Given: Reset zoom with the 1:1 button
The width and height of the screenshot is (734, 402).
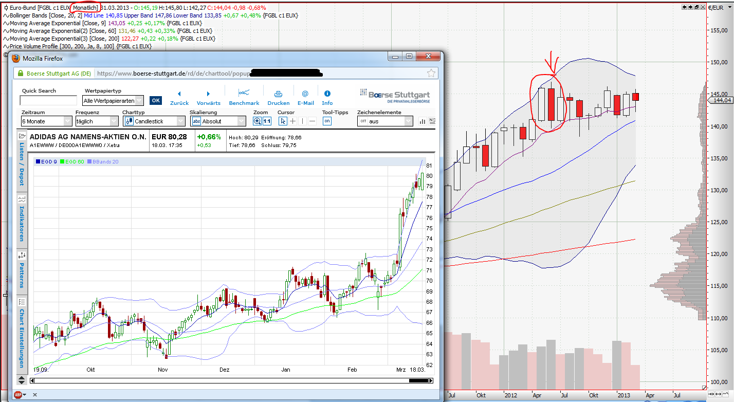Looking at the screenshot, I should point(267,121).
